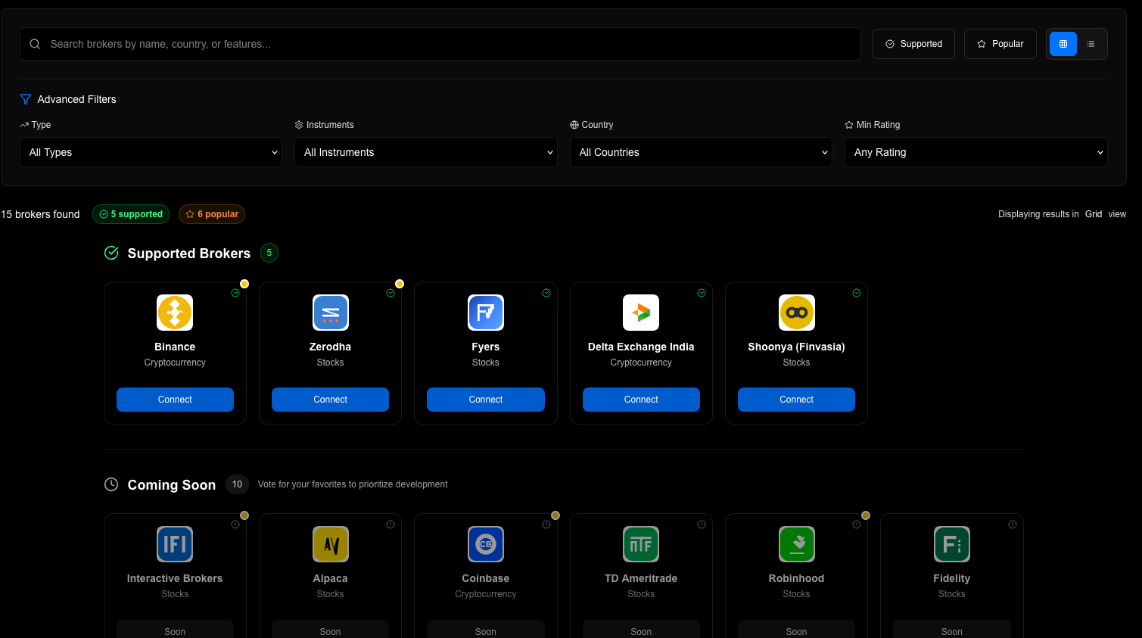Click the Shoonya (Finvasia) logo icon

796,312
